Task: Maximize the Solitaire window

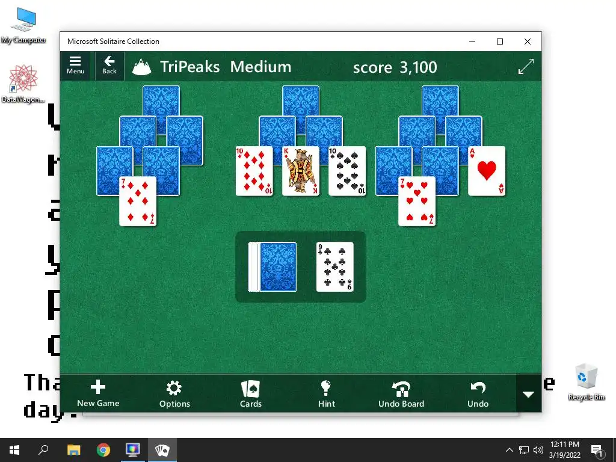Action: click(x=500, y=42)
